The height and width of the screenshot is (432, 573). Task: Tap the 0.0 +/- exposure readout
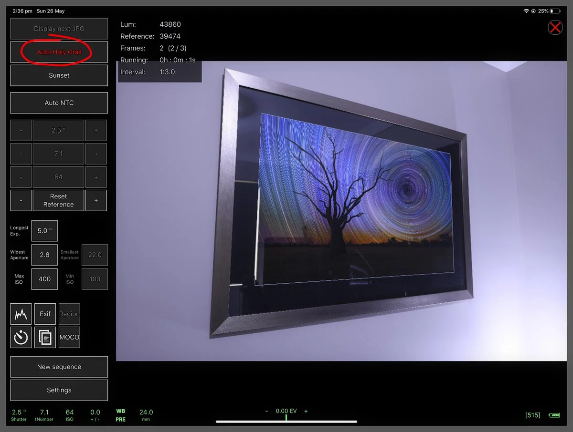[x=95, y=415]
